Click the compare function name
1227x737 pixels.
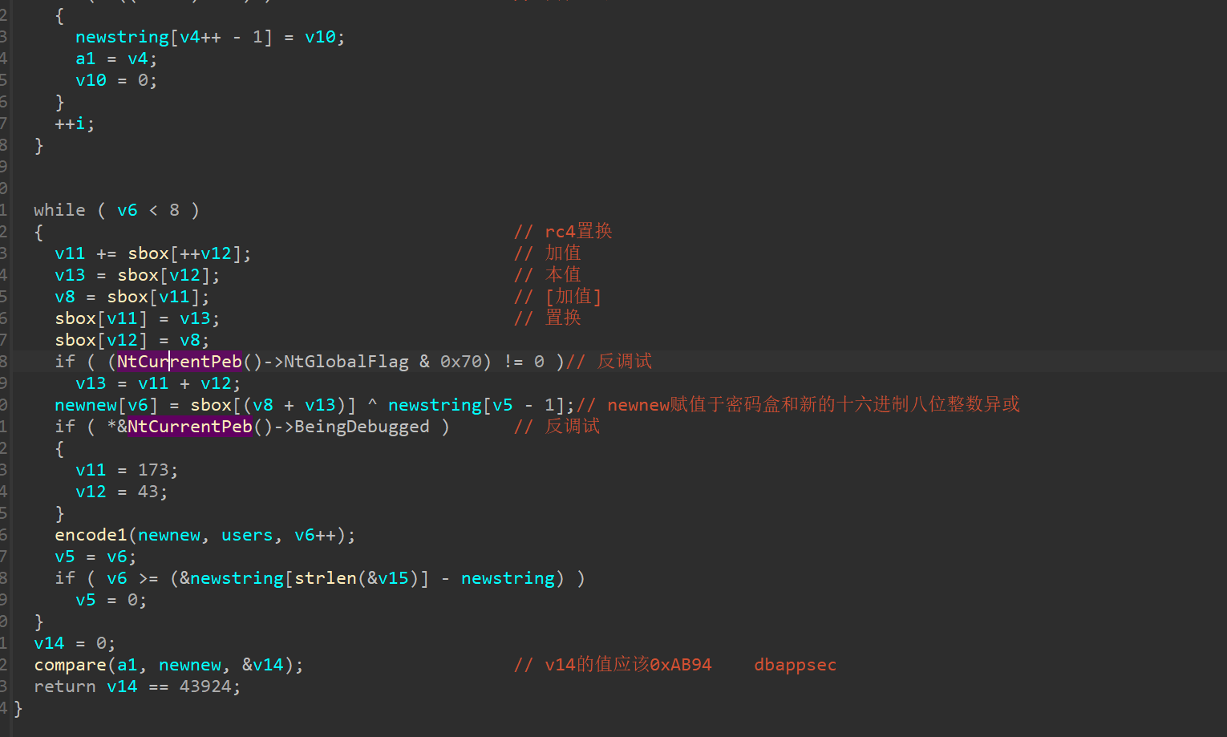pos(70,665)
